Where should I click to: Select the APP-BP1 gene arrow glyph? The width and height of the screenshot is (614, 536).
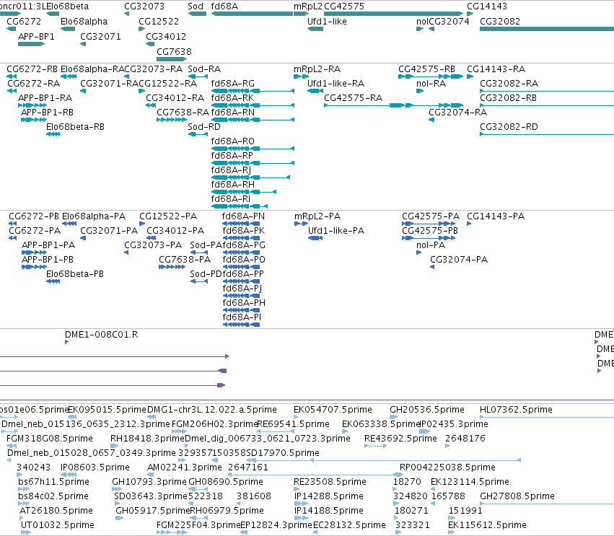[x=31, y=44]
